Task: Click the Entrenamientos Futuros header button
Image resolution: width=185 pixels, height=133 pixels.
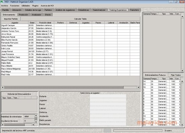Action: coord(155,75)
